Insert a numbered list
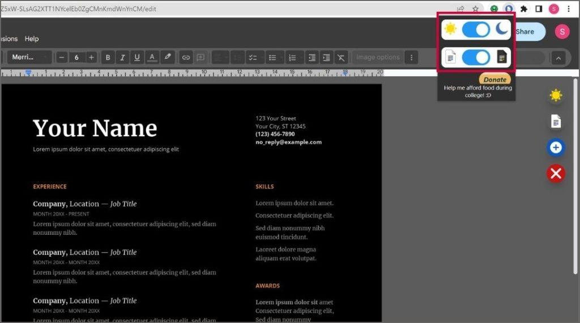Screen dimensions: 580x323 pyautogui.click(x=294, y=57)
